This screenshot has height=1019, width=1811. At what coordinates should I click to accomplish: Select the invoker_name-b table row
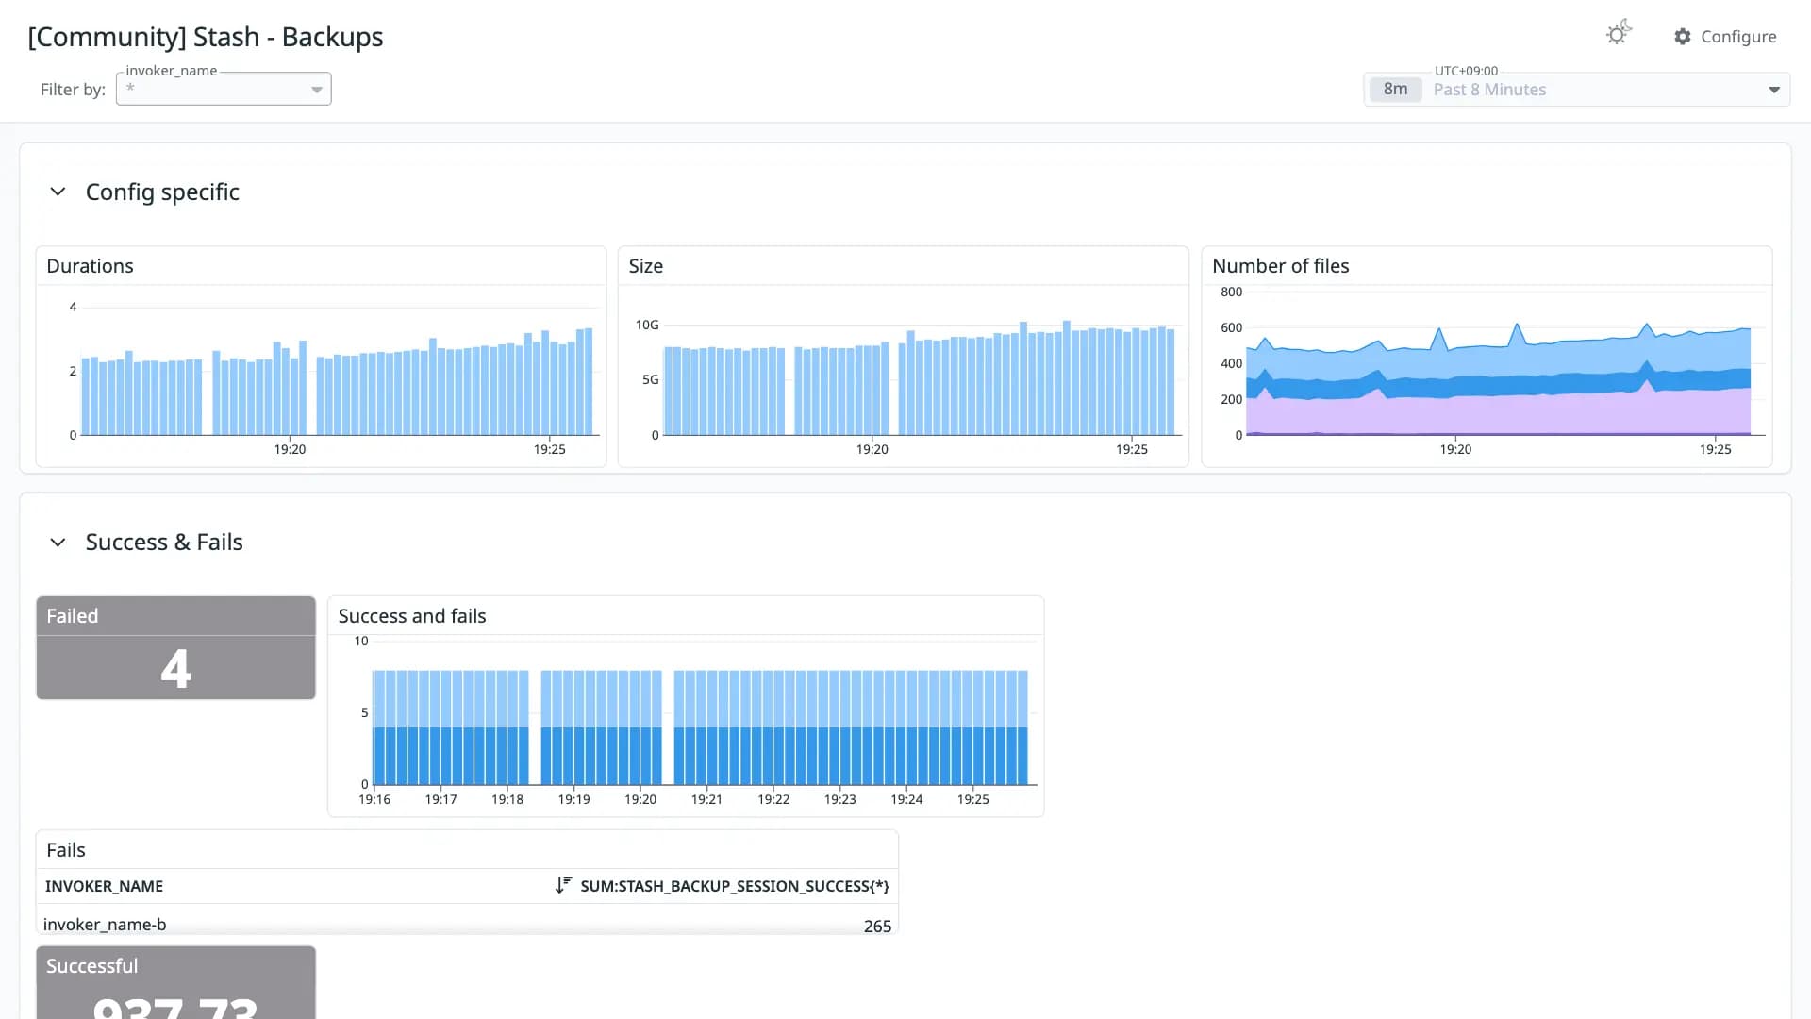click(x=467, y=924)
